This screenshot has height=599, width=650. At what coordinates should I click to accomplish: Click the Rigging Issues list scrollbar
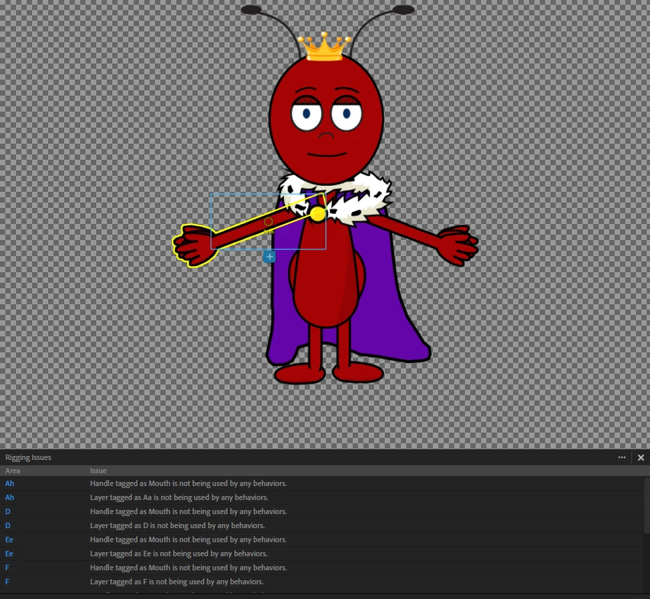(x=647, y=505)
